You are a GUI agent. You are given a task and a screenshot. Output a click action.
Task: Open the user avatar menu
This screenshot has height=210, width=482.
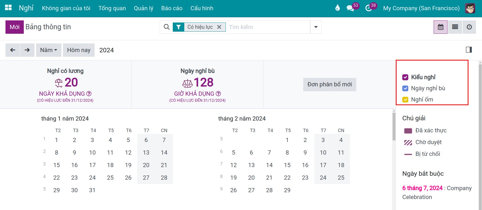470,8
